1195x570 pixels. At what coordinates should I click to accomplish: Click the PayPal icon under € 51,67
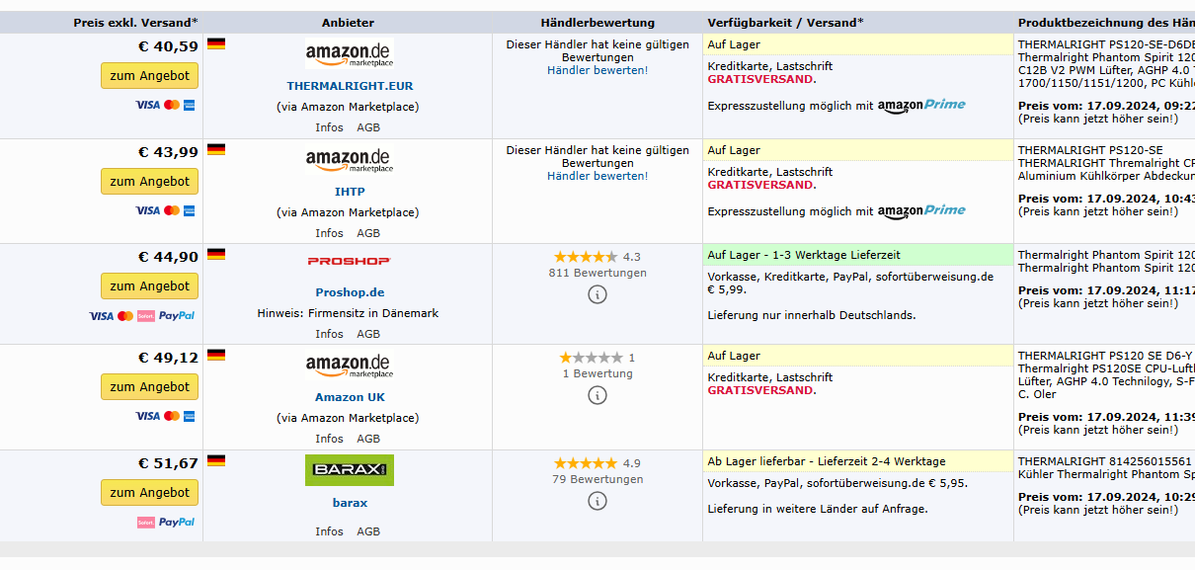point(176,522)
